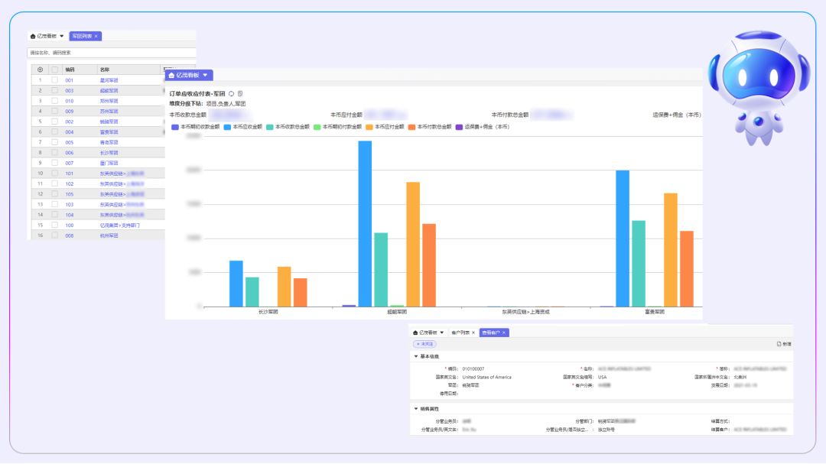Click refresh icon beside 订单应收应付表-军团 title
This screenshot has height=464, width=826.
coord(232,93)
